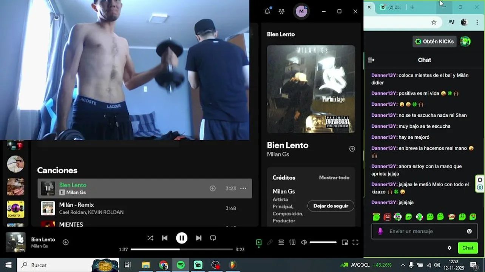Open the Spotify play queue
The height and width of the screenshot is (272, 485).
[281, 243]
